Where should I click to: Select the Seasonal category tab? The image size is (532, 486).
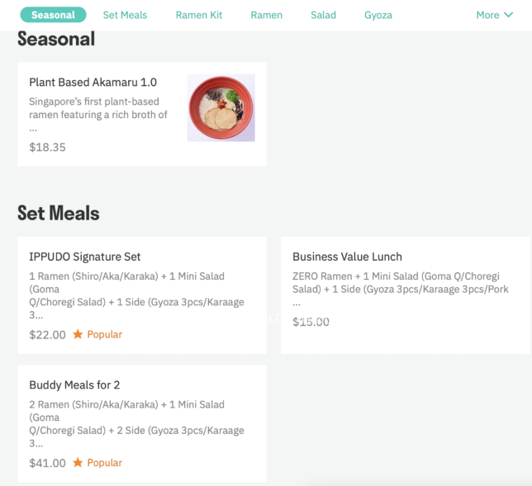[53, 15]
